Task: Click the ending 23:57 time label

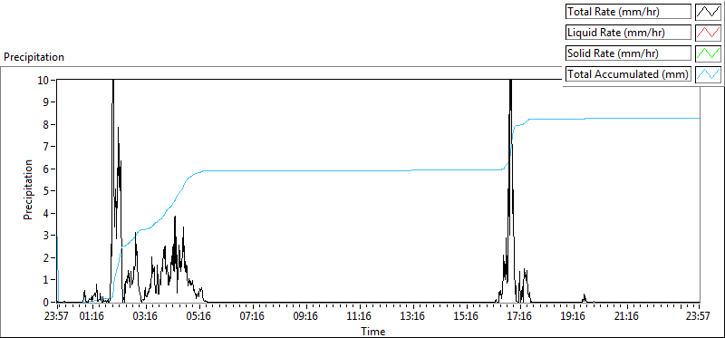Action: tap(699, 317)
